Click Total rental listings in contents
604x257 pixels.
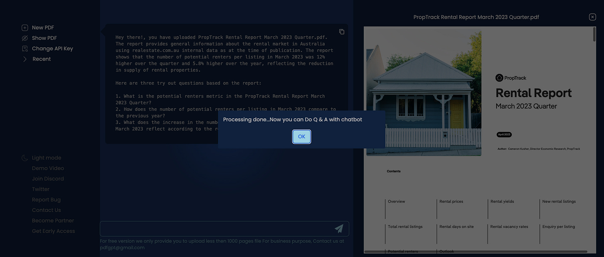405,227
